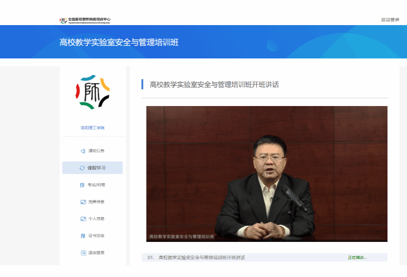The width and height of the screenshot is (407, 277).
Task: Open the 通知公告 menu label
Action: point(96,151)
